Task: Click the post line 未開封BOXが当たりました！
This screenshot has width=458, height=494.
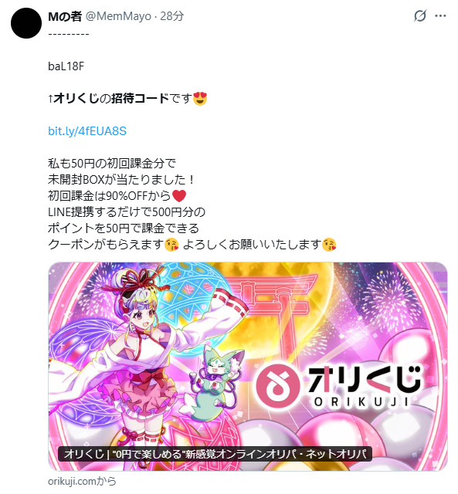Action: [122, 180]
